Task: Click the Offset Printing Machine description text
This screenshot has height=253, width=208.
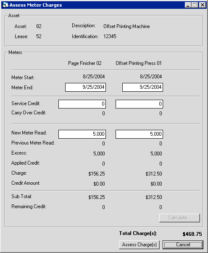Action: point(126,26)
